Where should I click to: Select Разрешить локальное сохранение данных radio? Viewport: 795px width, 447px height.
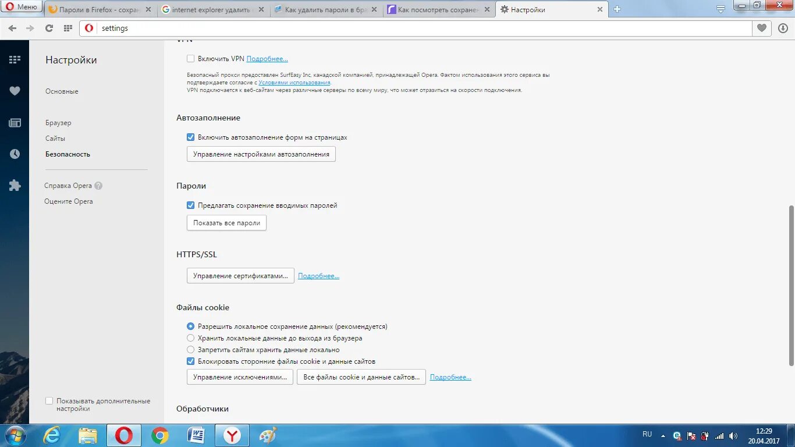click(190, 327)
